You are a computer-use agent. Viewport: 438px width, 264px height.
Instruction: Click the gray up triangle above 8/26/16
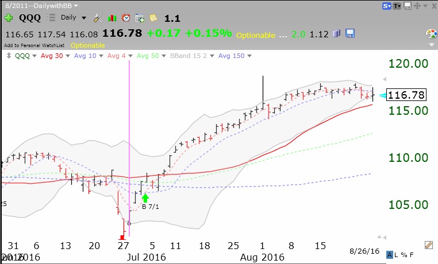pyautogui.click(x=379, y=236)
